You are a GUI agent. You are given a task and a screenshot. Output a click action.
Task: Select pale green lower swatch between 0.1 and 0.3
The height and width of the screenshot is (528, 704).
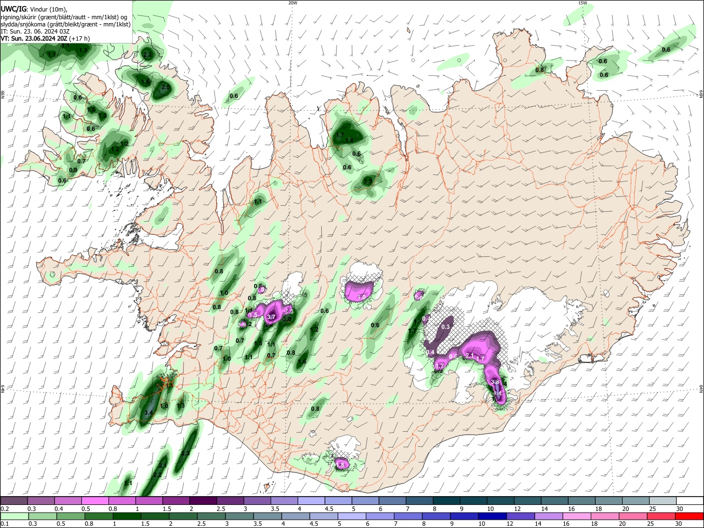(14, 516)
